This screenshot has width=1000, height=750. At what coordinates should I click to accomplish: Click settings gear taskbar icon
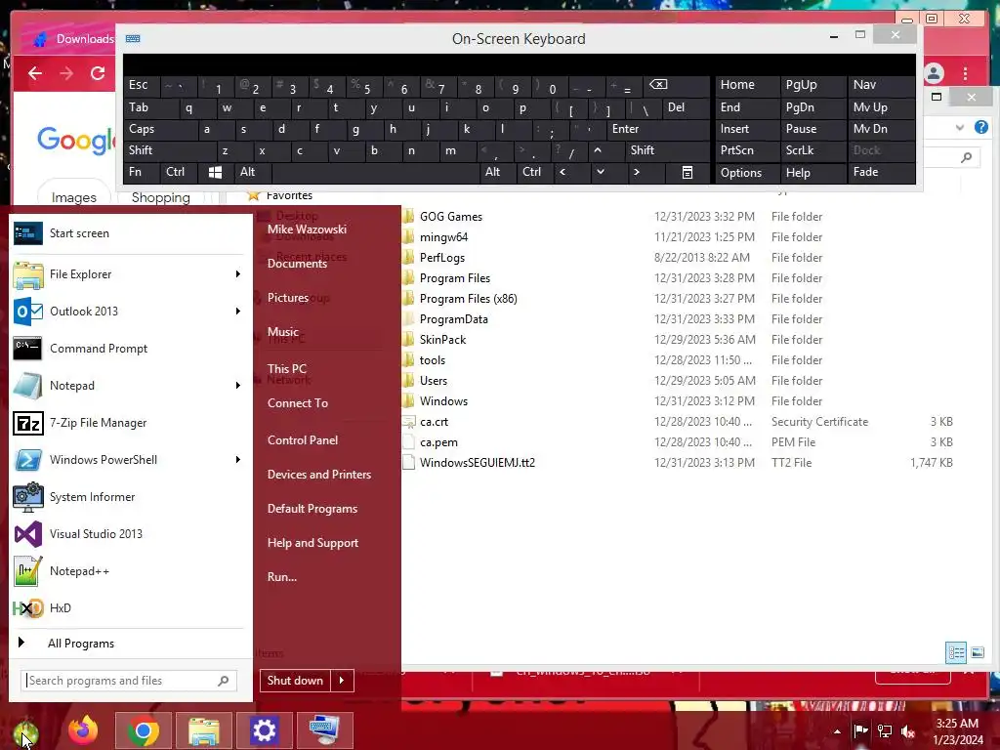(x=264, y=730)
